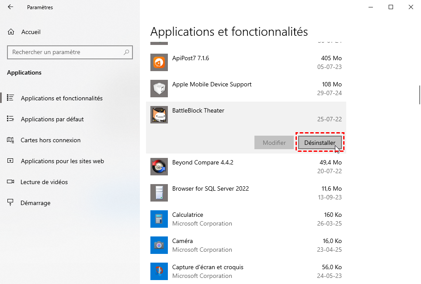
Task: Click the Applications pour les sites web icon
Action: pyautogui.click(x=10, y=161)
